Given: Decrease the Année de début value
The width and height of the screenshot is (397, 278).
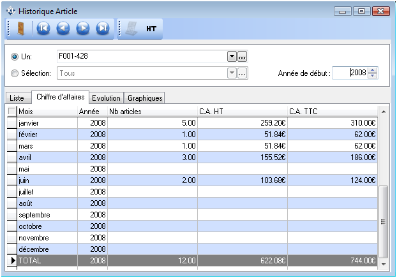Looking at the screenshot, I should [373, 76].
